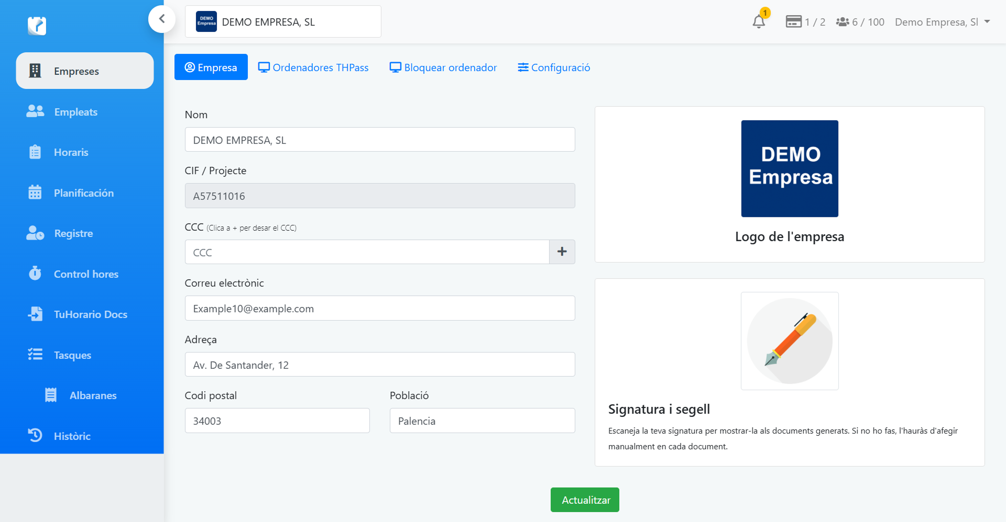The height and width of the screenshot is (522, 1006).
Task: Open Planificación from the calendar icon
Action: (35, 192)
